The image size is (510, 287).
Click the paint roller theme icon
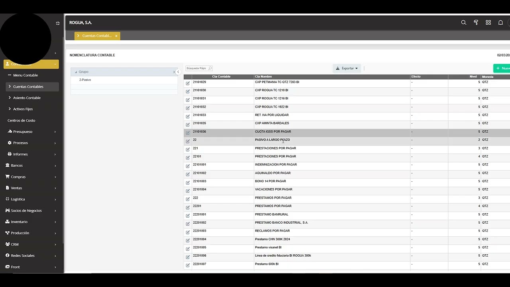coord(476,23)
